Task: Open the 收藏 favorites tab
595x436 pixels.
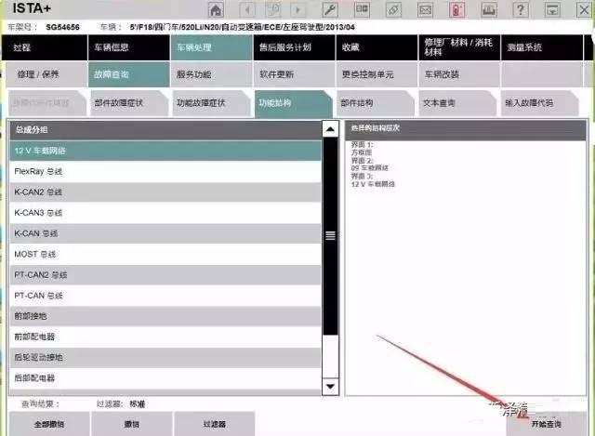Action: click(x=377, y=47)
